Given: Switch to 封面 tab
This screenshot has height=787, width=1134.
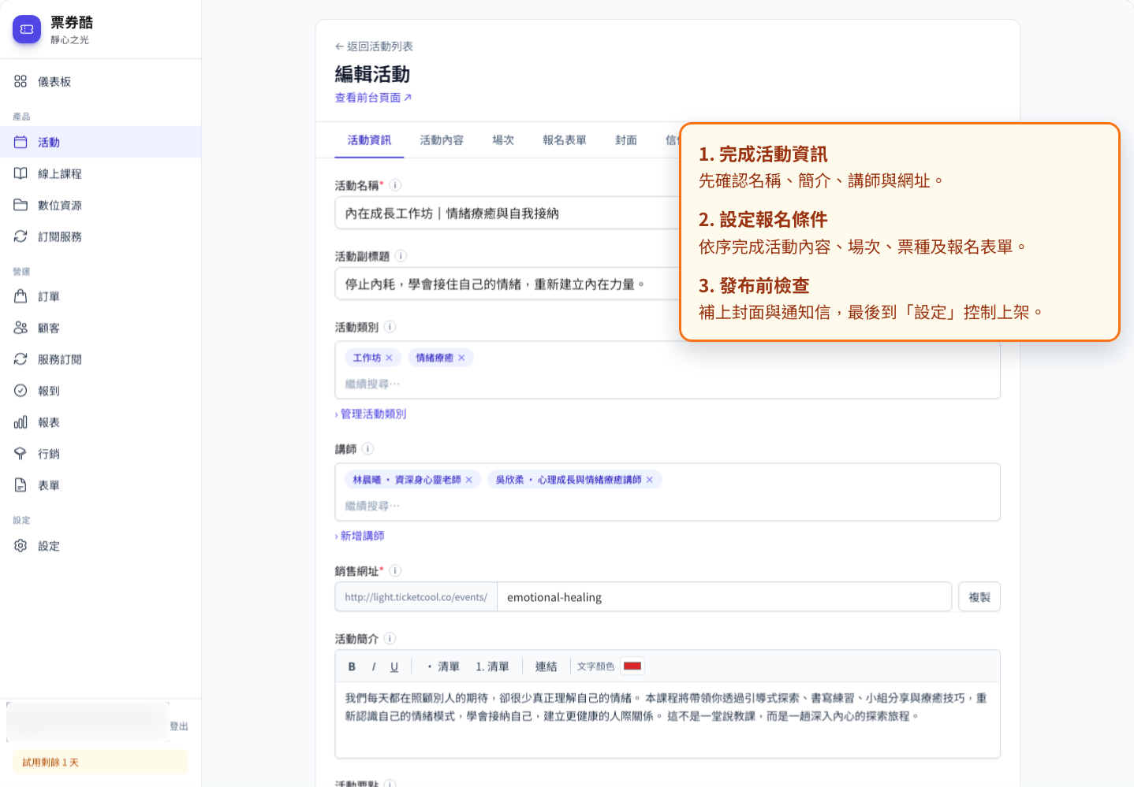Looking at the screenshot, I should [626, 140].
